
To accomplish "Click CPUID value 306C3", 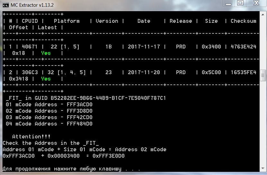I will pyautogui.click(x=30, y=72).
